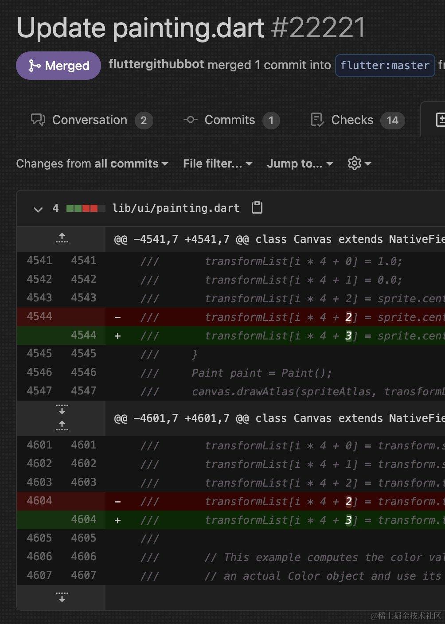Viewport: 445px width, 624px height.
Task: Click the lib/ui/painting.dart file name
Action: [x=176, y=208]
